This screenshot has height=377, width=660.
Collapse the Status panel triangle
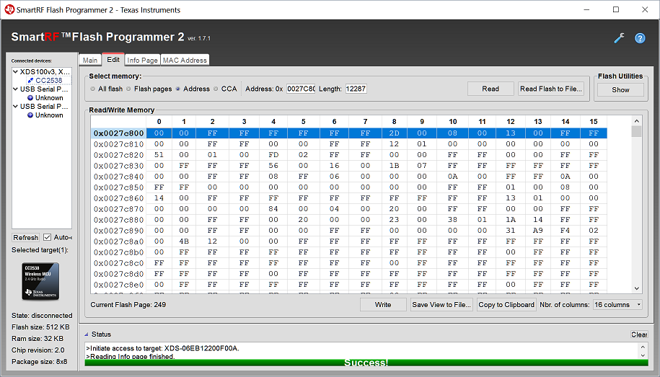coord(87,334)
